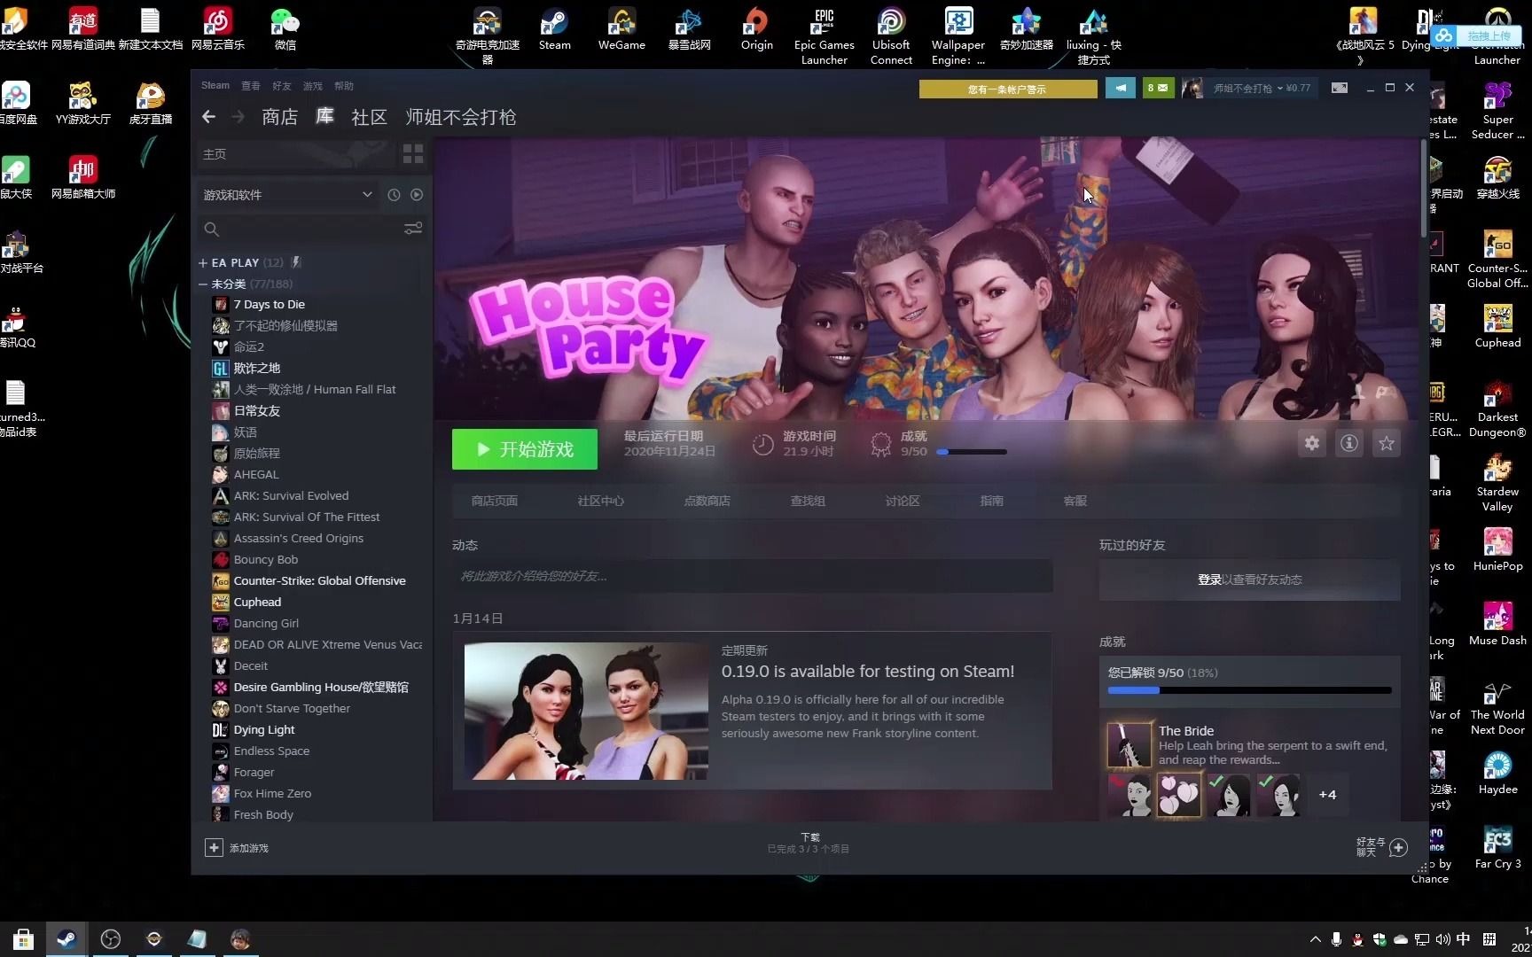1532x957 pixels.
Task: Open Origin desktop shortcut
Action: coord(756,30)
